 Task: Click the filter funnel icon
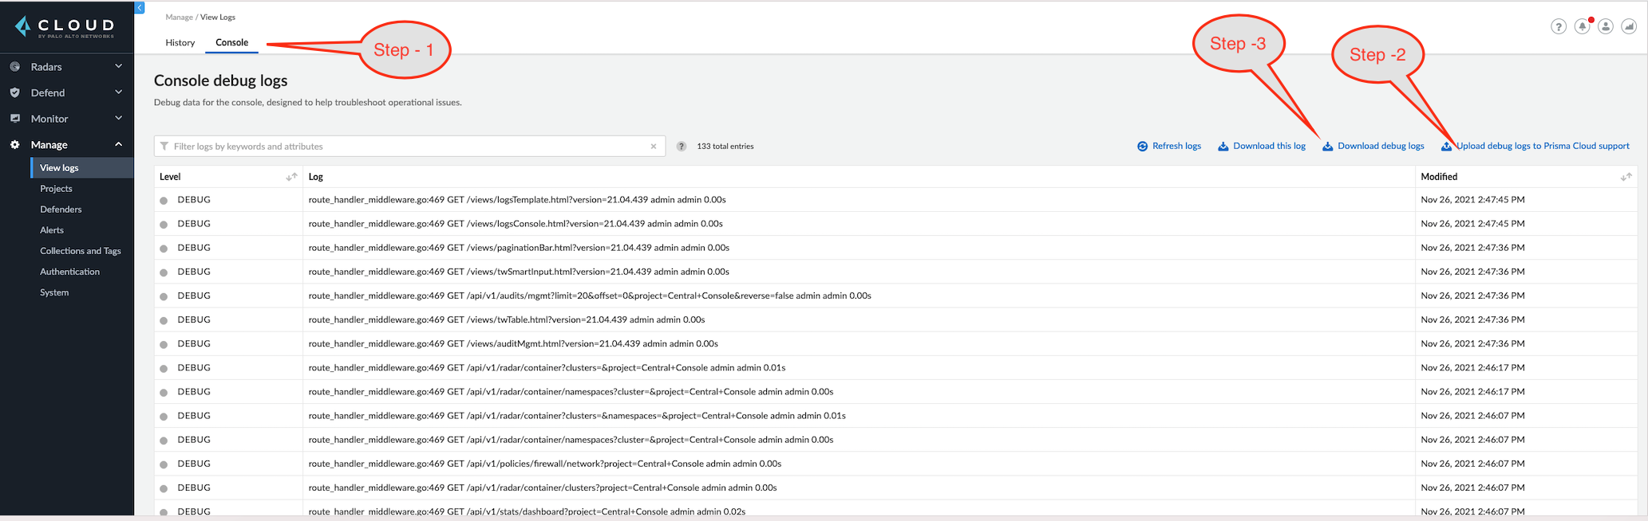(x=164, y=147)
